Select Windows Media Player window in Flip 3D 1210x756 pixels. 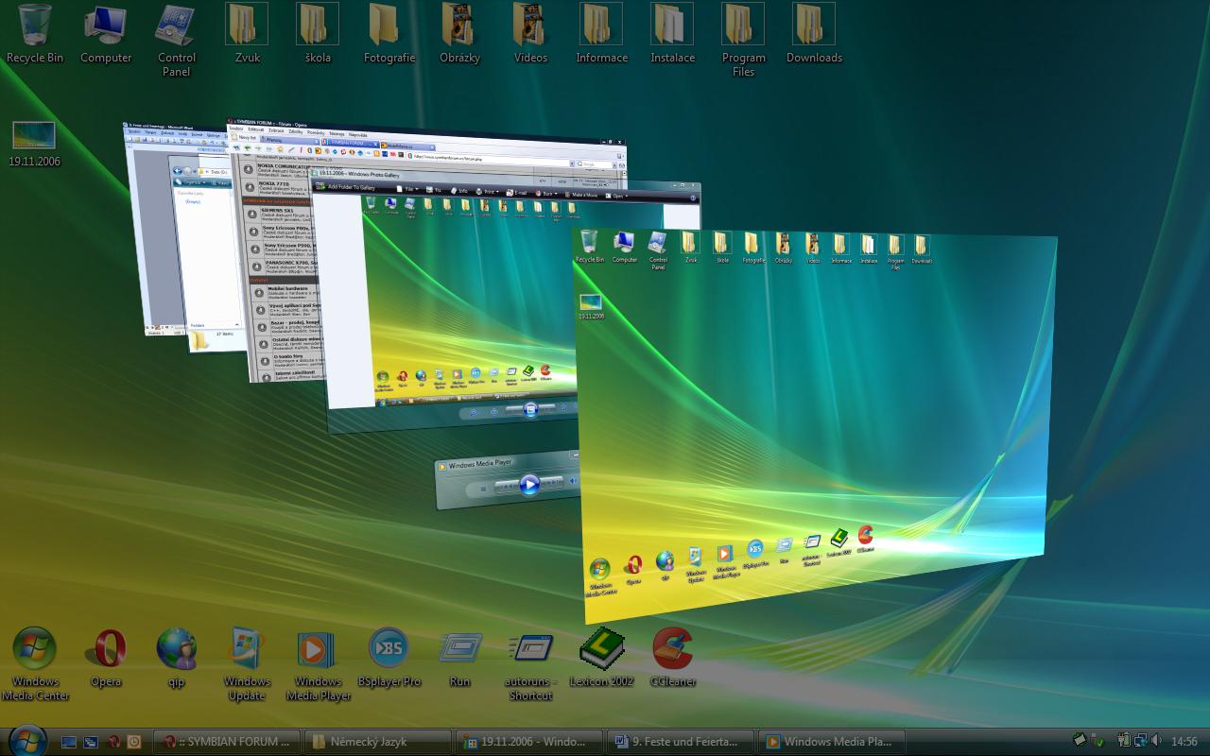pyautogui.click(x=508, y=481)
